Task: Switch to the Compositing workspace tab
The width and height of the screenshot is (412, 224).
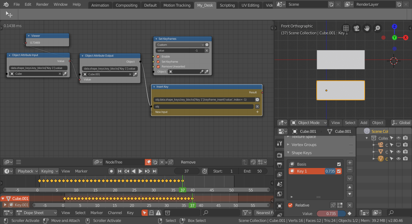Action: (x=126, y=5)
